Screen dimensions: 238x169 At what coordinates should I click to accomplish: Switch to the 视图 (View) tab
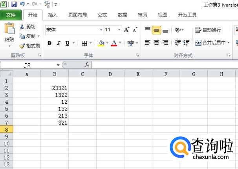pos(163,15)
